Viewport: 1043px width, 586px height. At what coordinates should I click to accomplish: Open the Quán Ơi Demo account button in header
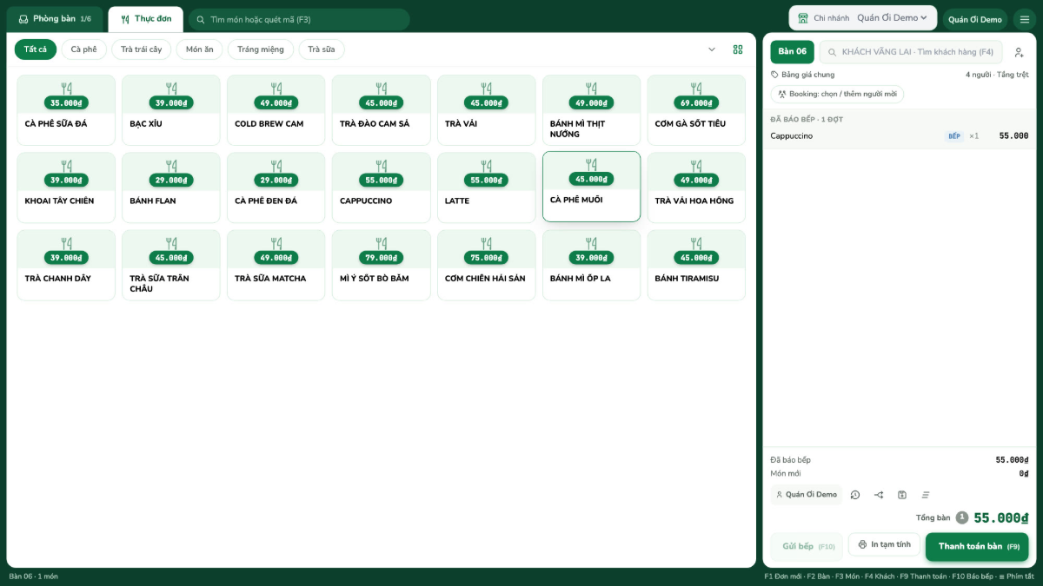[x=975, y=19]
